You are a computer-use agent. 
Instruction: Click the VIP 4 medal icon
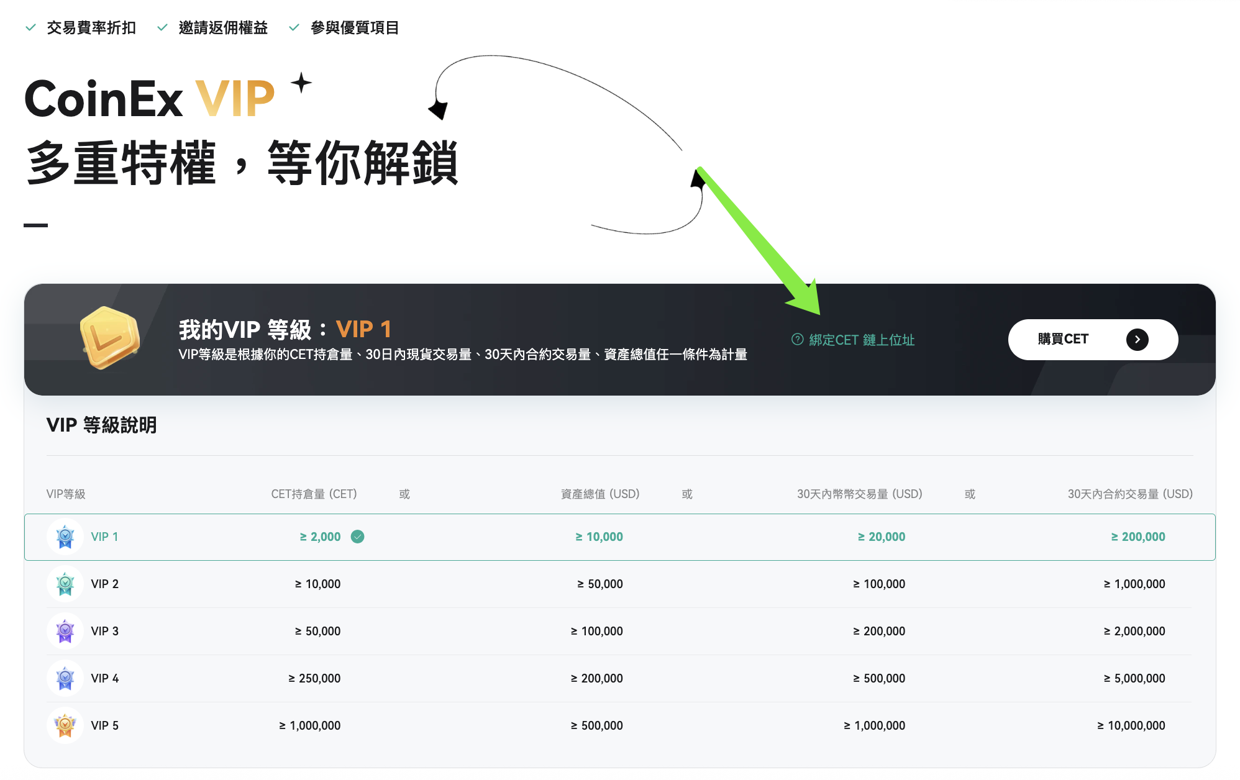[x=65, y=678]
